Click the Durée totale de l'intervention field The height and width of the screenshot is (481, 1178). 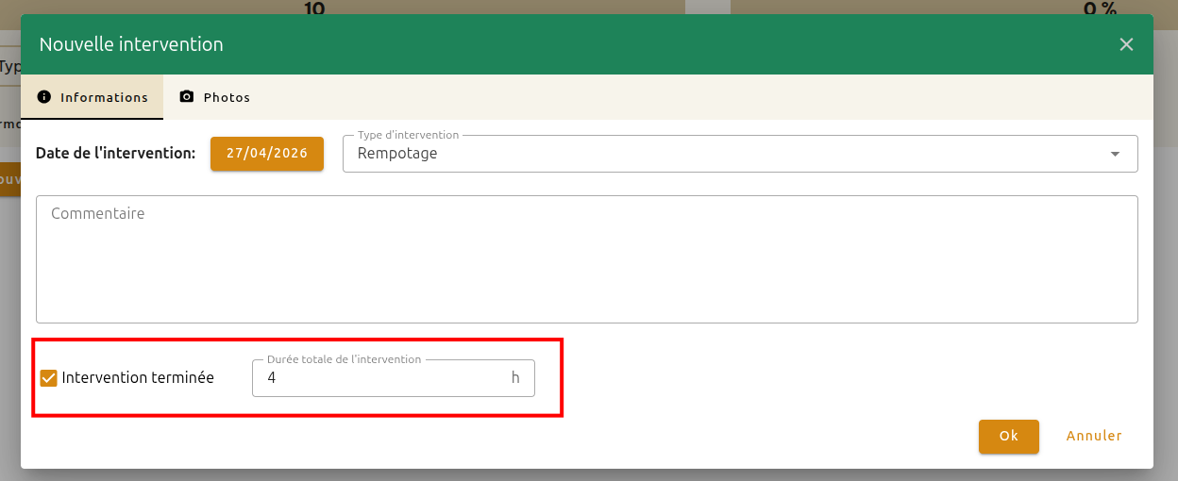(394, 378)
